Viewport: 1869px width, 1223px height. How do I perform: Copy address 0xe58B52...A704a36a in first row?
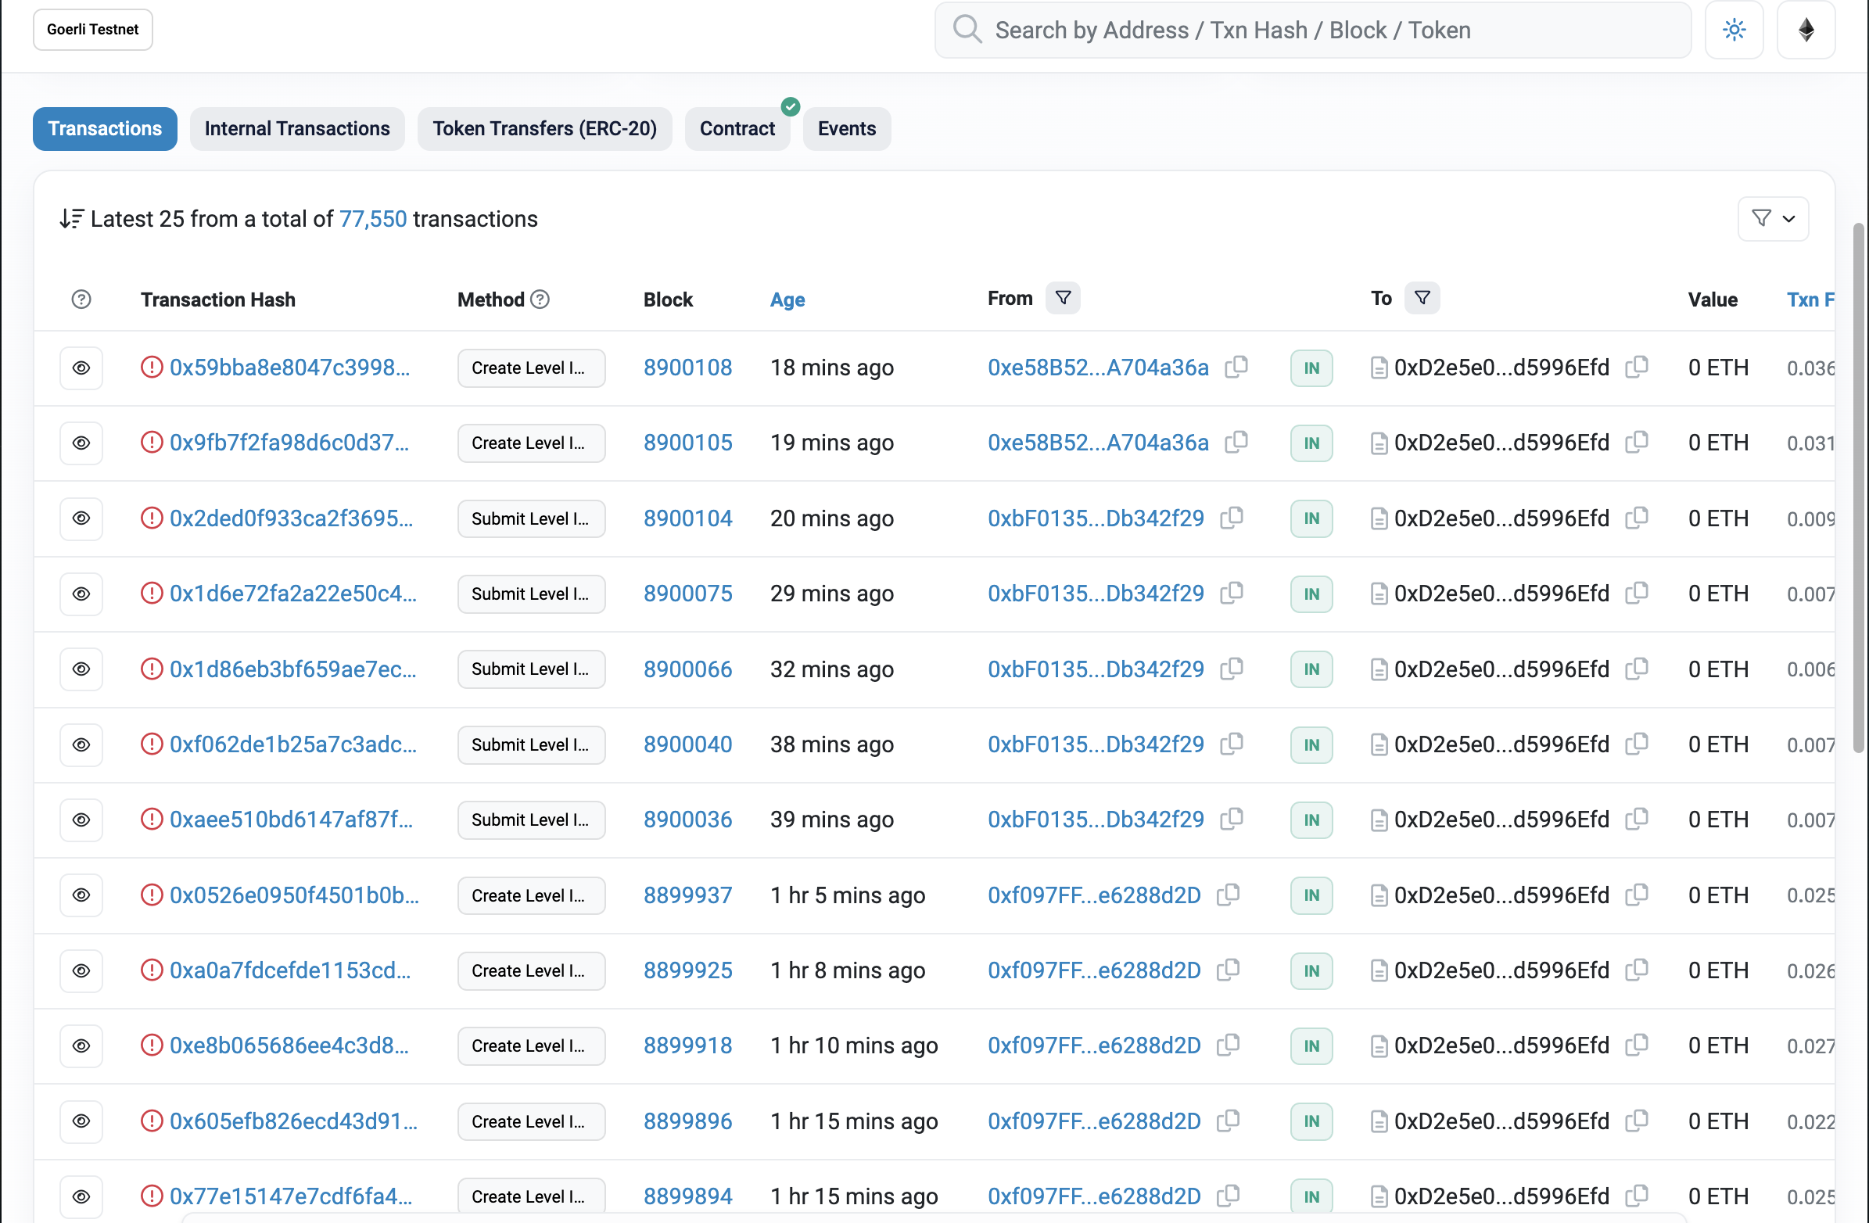coord(1236,367)
